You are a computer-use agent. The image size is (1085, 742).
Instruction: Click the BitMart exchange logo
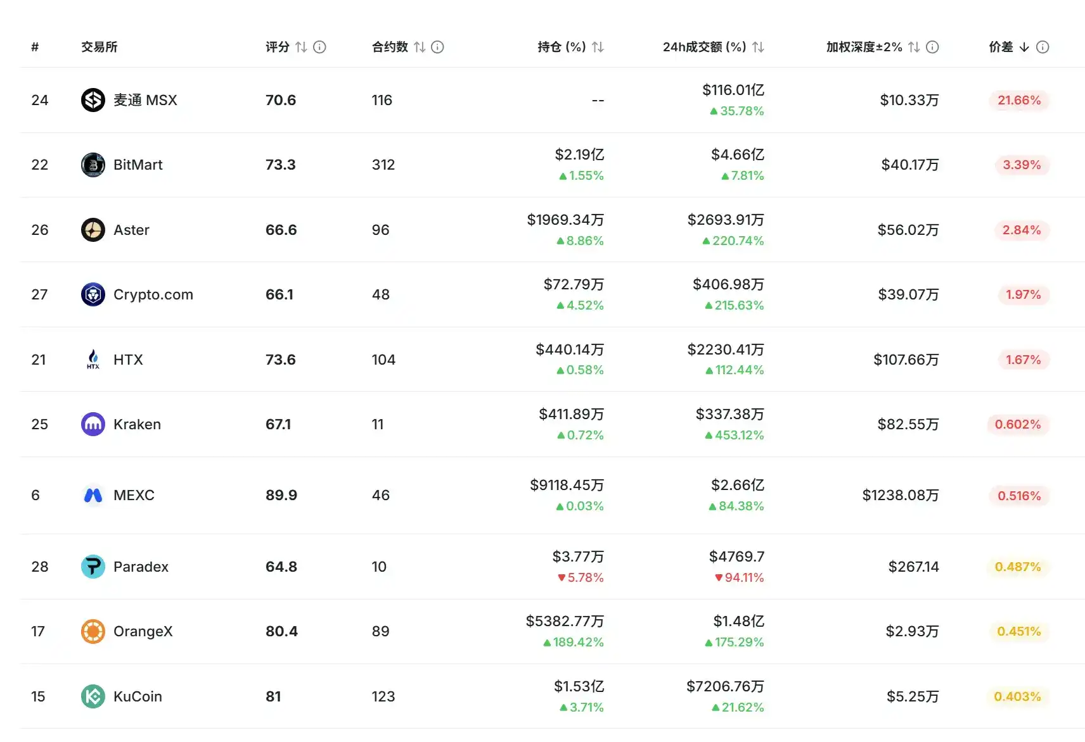[93, 165]
